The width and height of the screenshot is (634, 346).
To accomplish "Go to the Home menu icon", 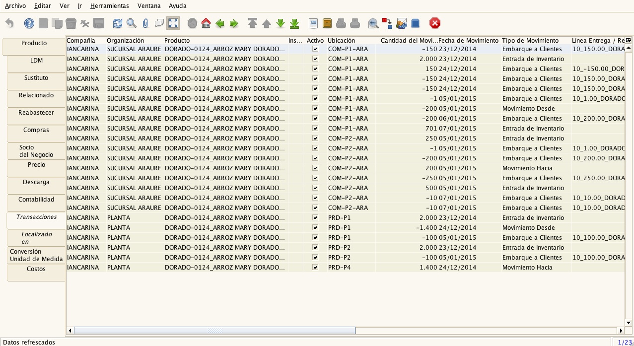I will [x=206, y=23].
